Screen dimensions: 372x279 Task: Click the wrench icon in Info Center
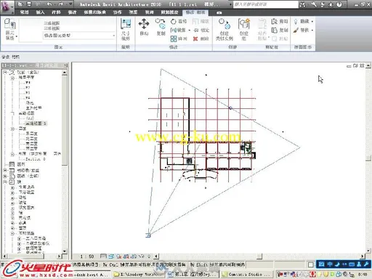[314, 4]
